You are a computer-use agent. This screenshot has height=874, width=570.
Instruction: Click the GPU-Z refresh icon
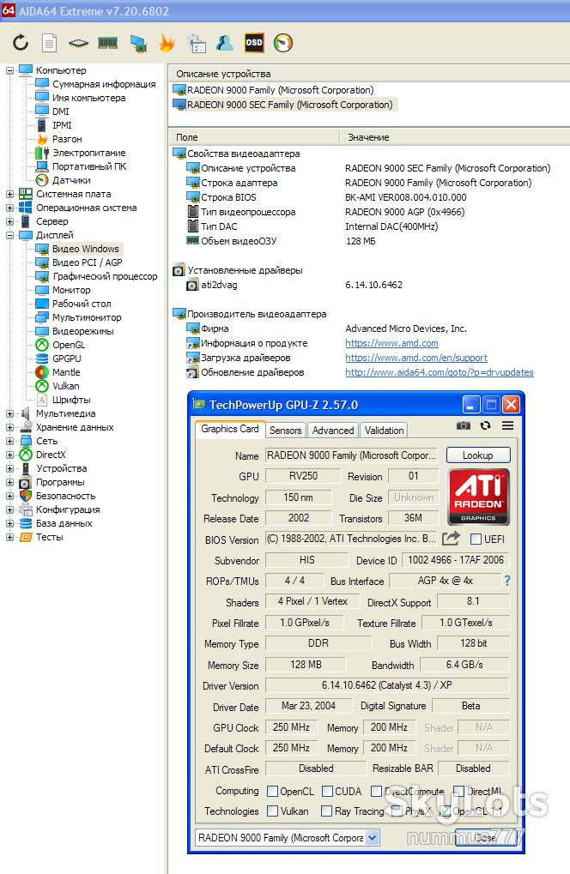click(485, 426)
